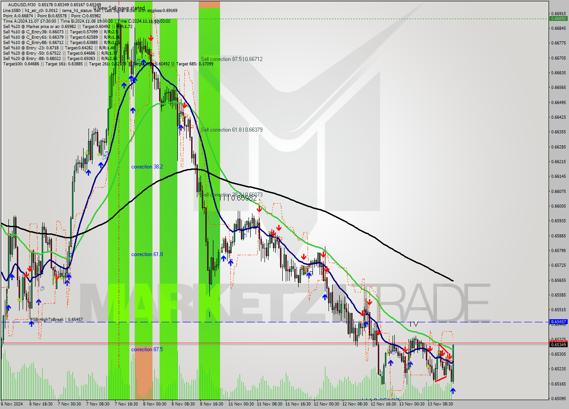Select the 0.66705 price axis label
This screenshot has height=409, width=569.
pos(558,58)
